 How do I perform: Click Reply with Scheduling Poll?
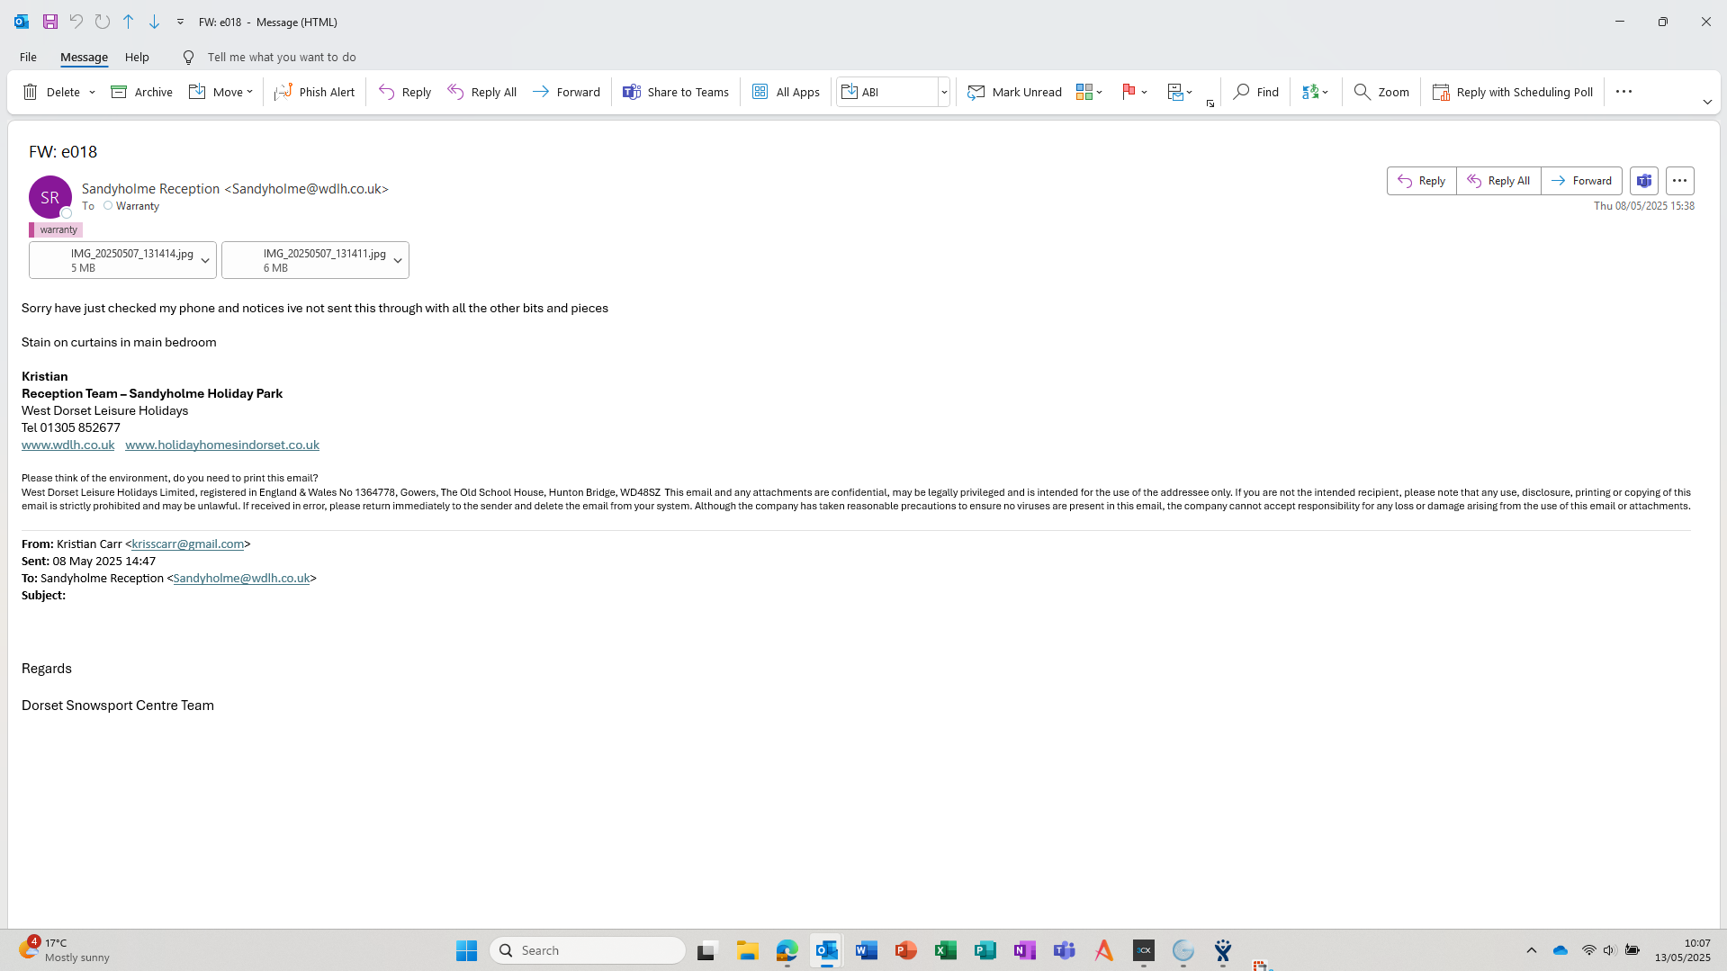(1513, 92)
